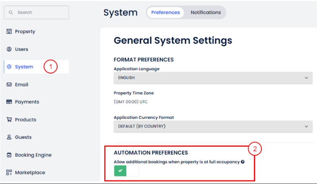Go to the Booking Engine section
Screen dimensions: 317x184
tap(33, 155)
